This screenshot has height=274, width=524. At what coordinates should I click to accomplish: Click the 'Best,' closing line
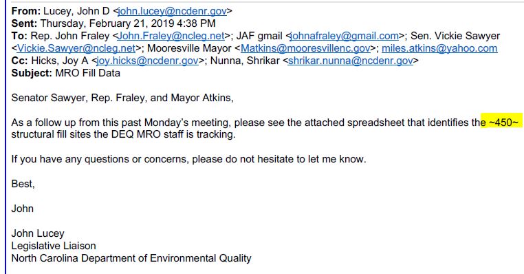[x=23, y=184]
